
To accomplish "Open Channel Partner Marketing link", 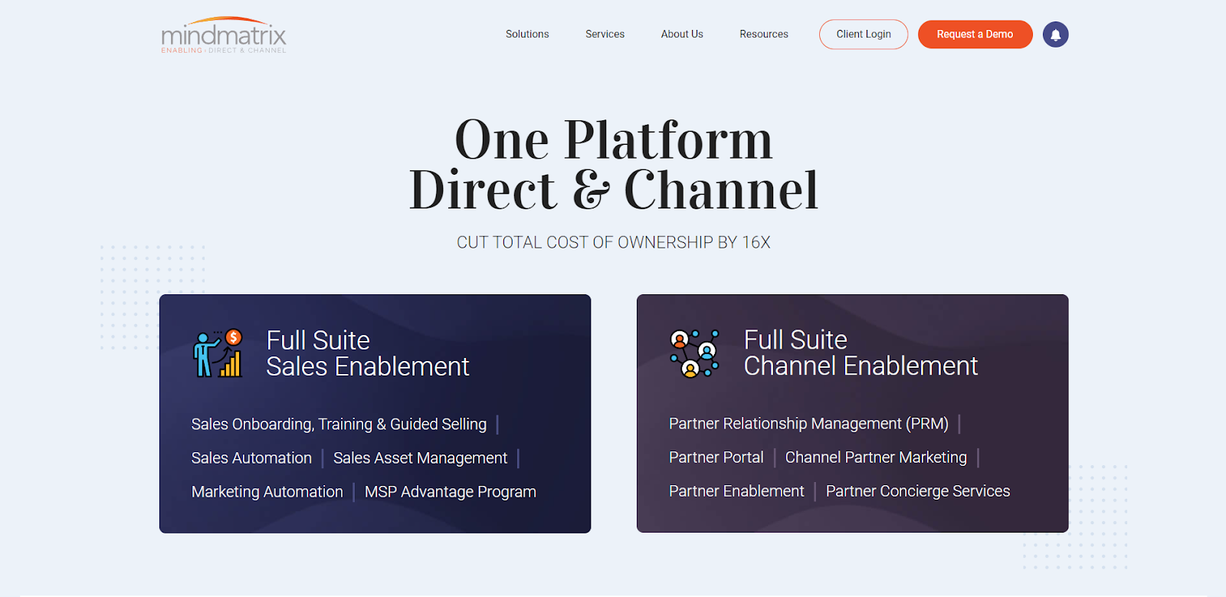I will click(x=876, y=458).
